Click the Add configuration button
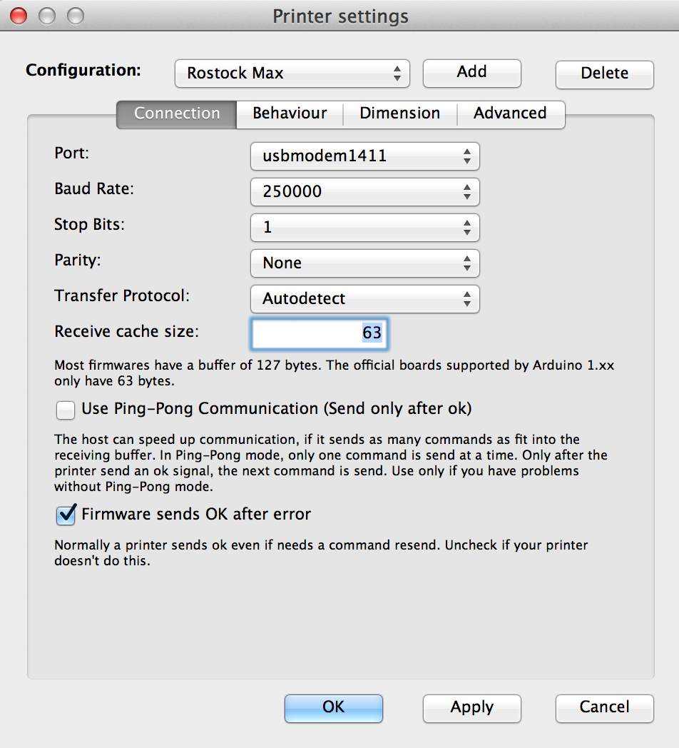The width and height of the screenshot is (679, 748). pos(471,73)
